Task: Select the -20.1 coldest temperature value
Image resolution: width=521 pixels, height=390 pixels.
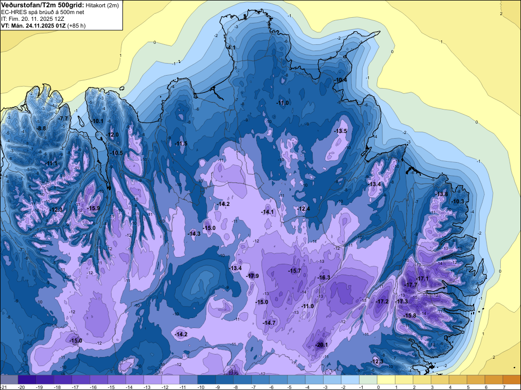Action: (321, 345)
